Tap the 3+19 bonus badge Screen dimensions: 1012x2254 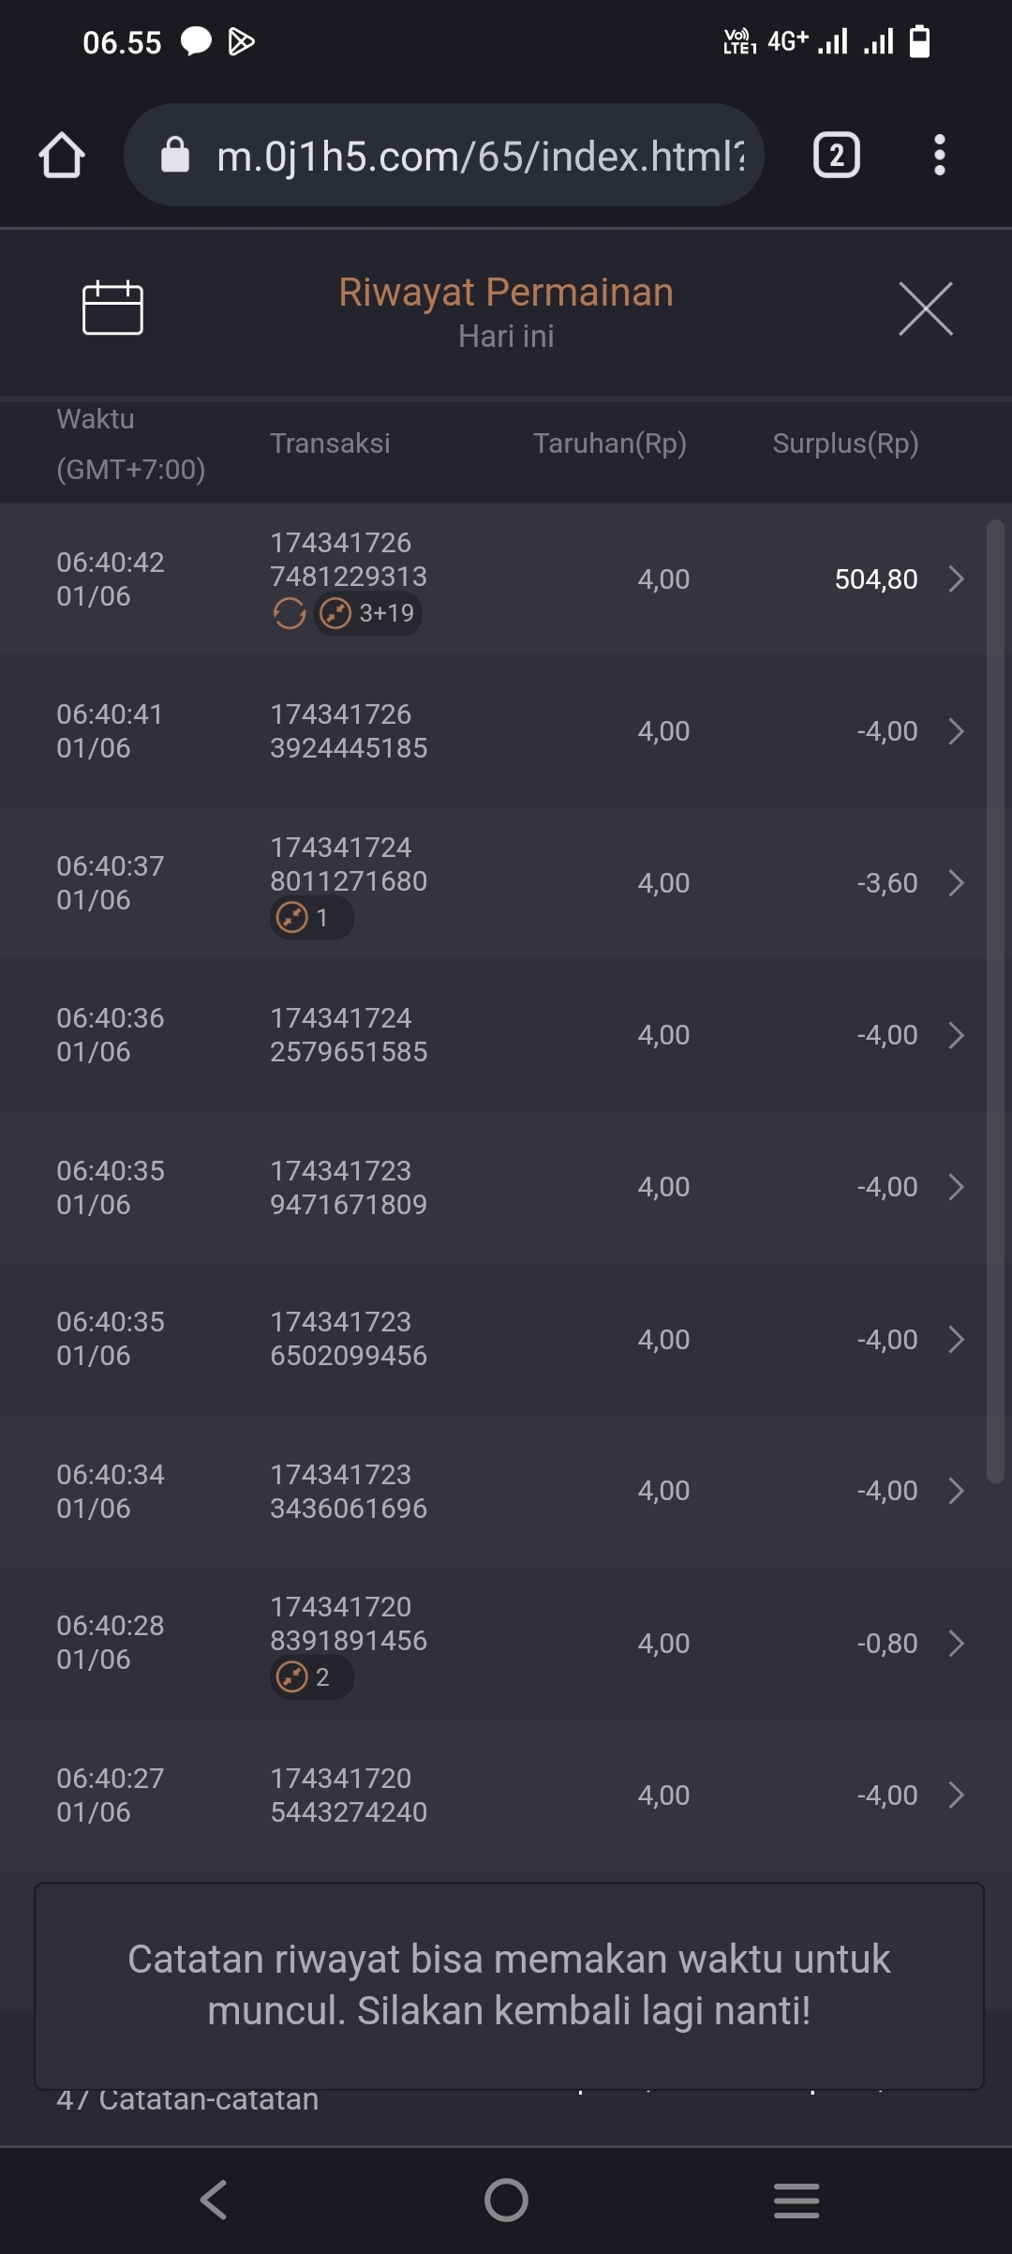368,614
